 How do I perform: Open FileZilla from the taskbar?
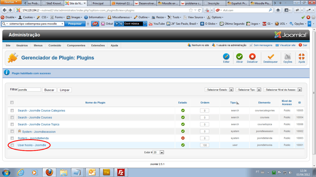[121, 172]
